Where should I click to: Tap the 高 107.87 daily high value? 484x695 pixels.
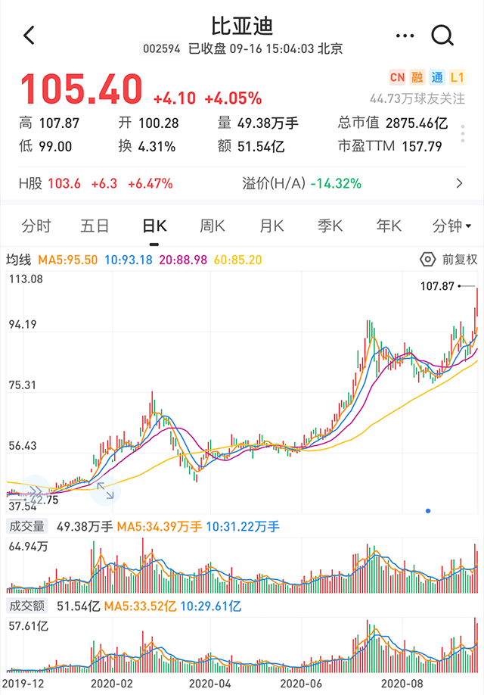49,123
